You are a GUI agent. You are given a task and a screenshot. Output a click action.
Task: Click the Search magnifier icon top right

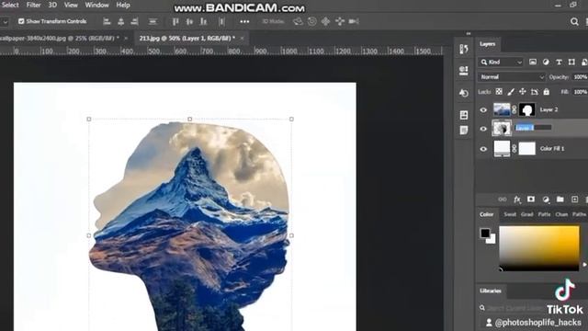click(574, 22)
